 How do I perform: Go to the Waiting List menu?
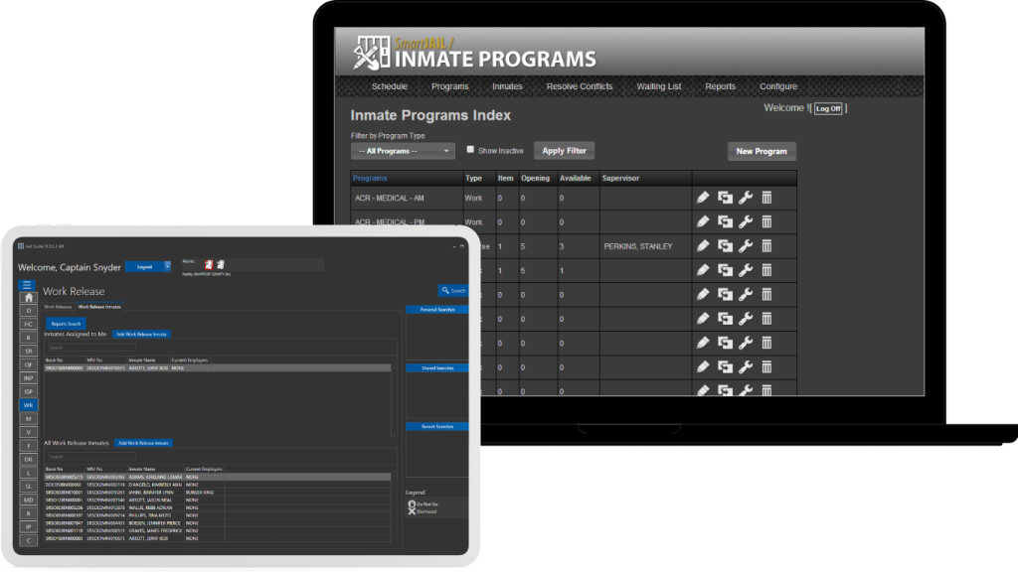658,86
